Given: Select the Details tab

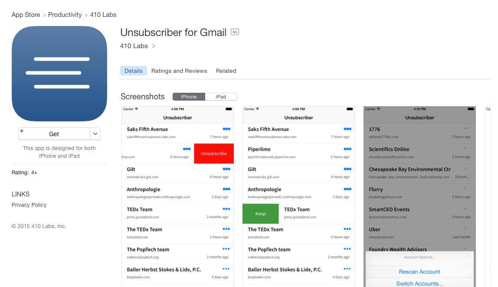Looking at the screenshot, I should [x=134, y=71].
